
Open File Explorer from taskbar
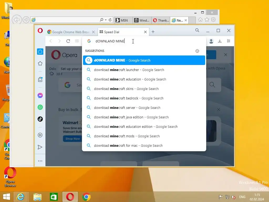(37, 197)
